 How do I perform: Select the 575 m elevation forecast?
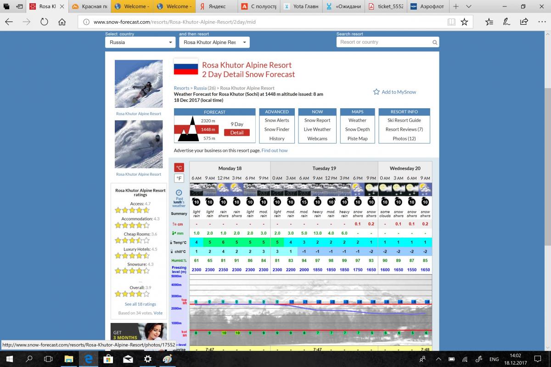click(209, 138)
